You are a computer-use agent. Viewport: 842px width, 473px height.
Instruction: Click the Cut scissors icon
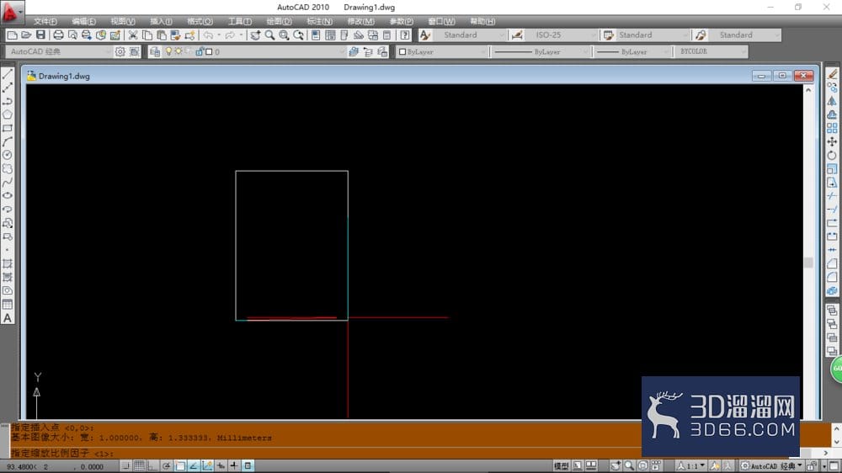(133, 35)
